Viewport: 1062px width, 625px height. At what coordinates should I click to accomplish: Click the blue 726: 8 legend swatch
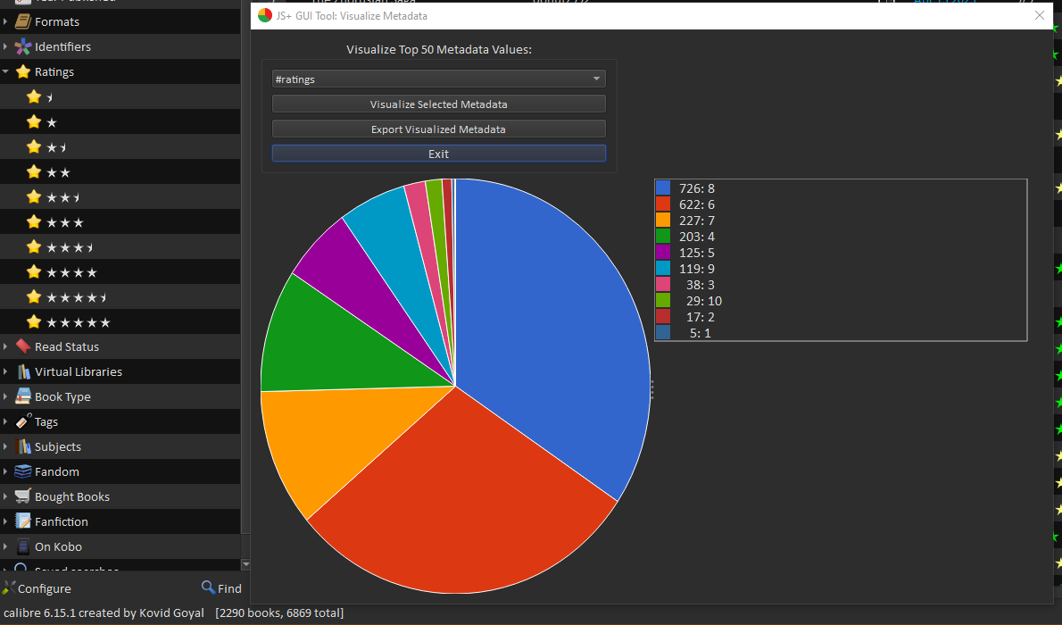pyautogui.click(x=663, y=187)
